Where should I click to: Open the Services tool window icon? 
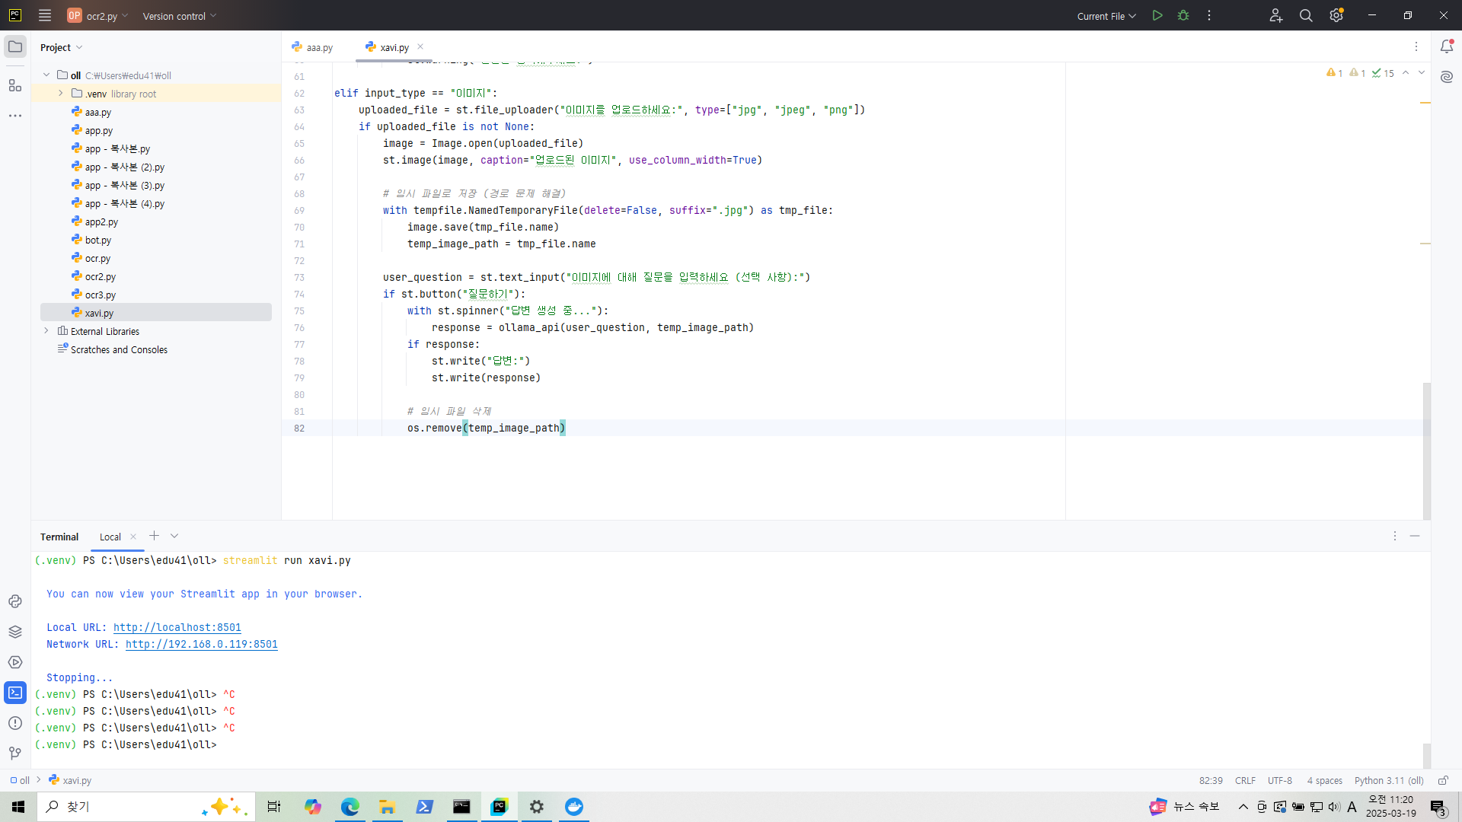pyautogui.click(x=15, y=662)
